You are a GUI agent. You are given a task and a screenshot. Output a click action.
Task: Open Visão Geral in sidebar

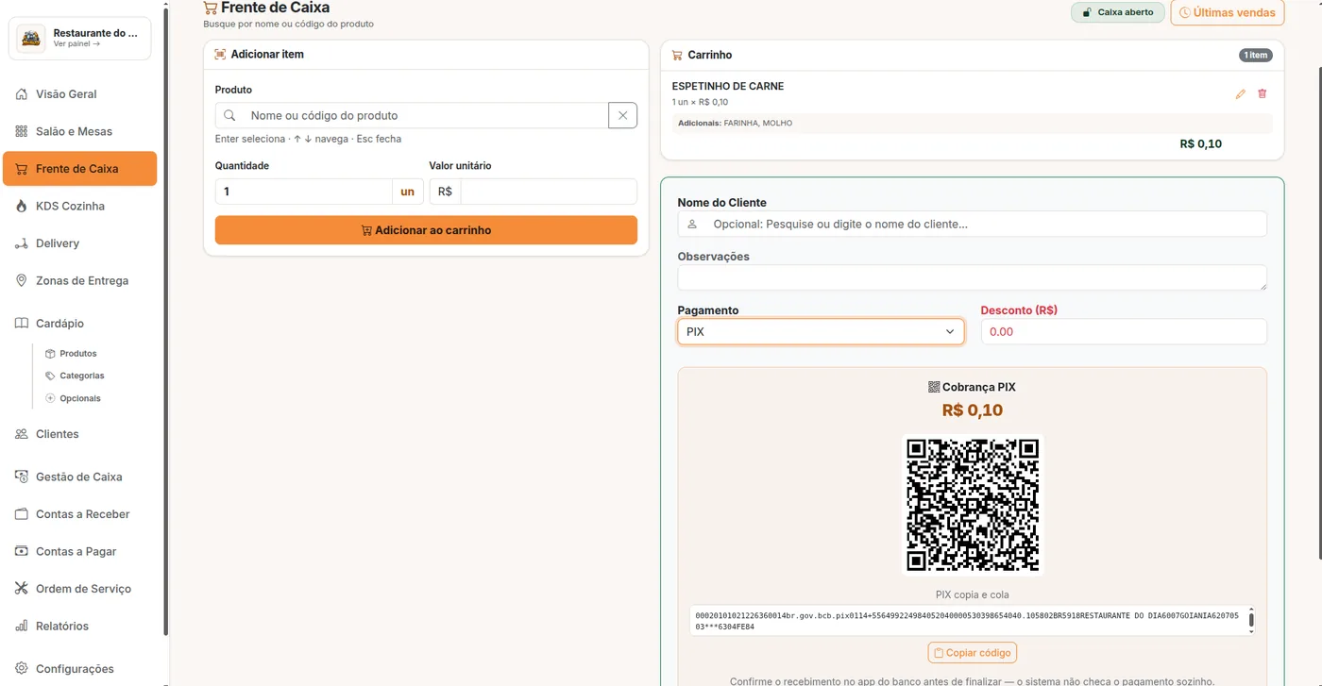pyautogui.click(x=79, y=94)
